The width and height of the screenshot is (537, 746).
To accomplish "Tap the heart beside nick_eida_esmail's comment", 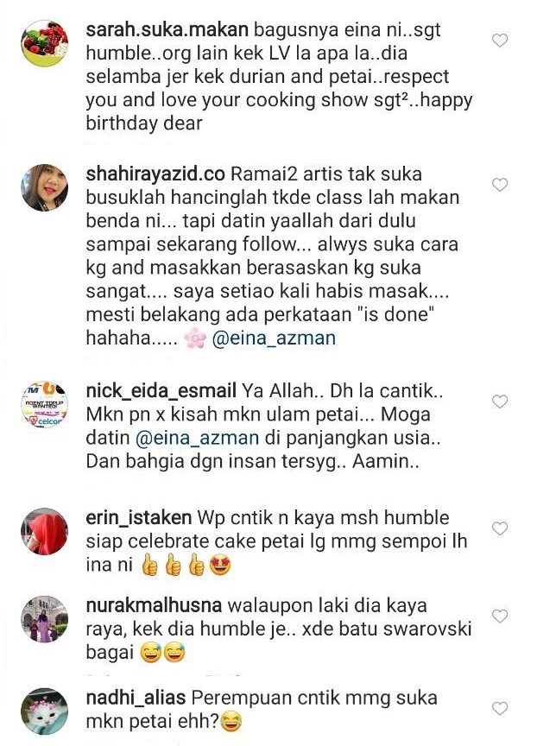I will point(500,401).
